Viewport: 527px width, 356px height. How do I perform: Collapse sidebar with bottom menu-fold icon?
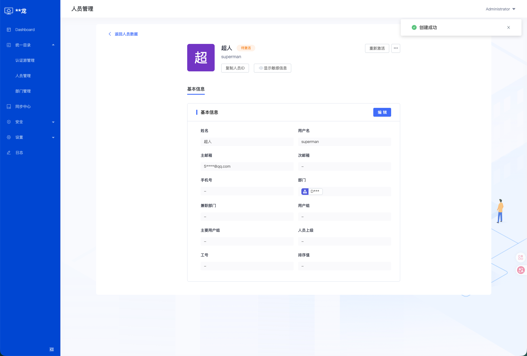(x=52, y=349)
